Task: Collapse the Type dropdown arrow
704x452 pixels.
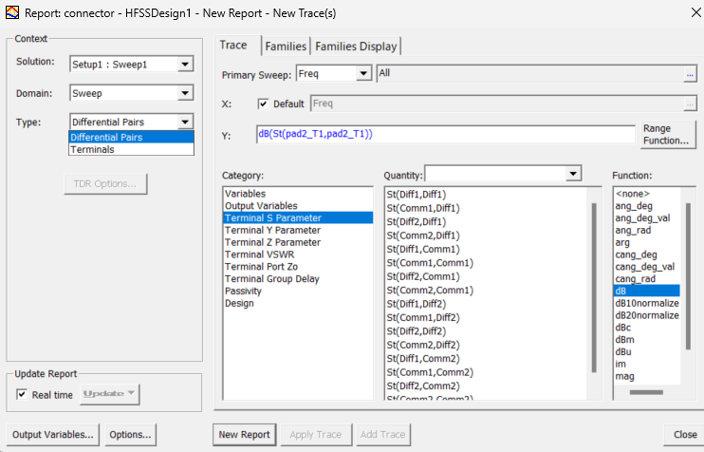Action: (185, 122)
